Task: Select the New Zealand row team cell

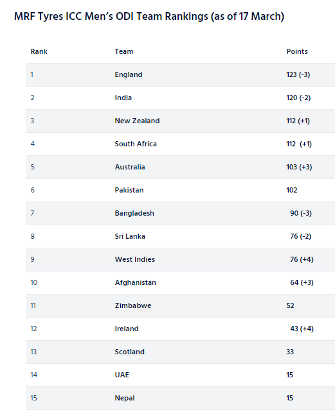Action: click(x=137, y=121)
